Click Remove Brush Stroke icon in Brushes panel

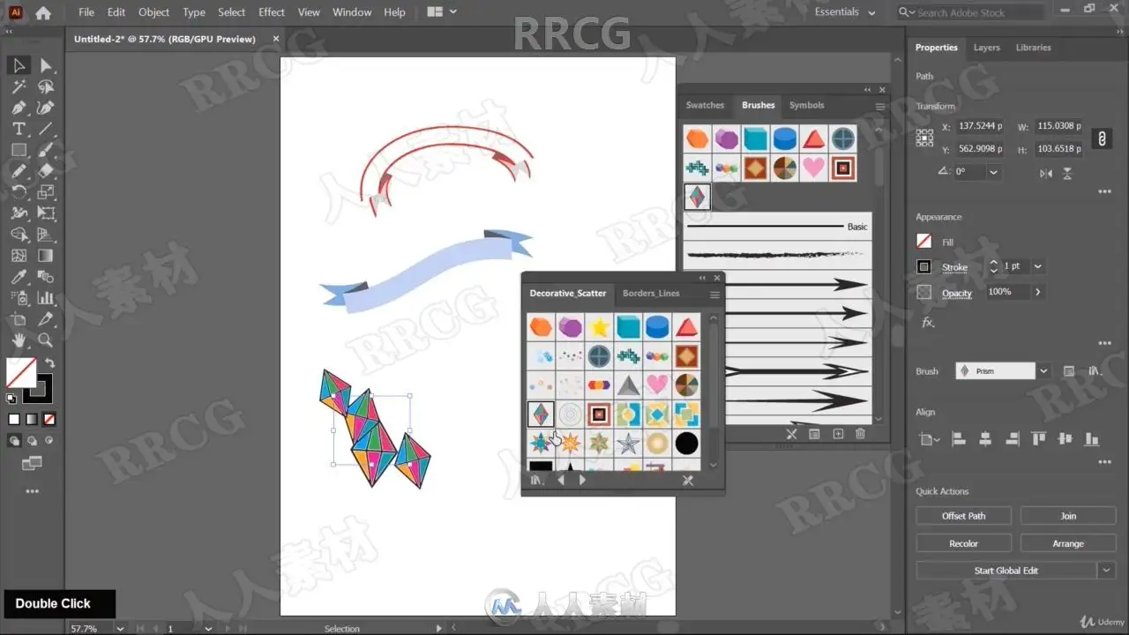point(791,434)
